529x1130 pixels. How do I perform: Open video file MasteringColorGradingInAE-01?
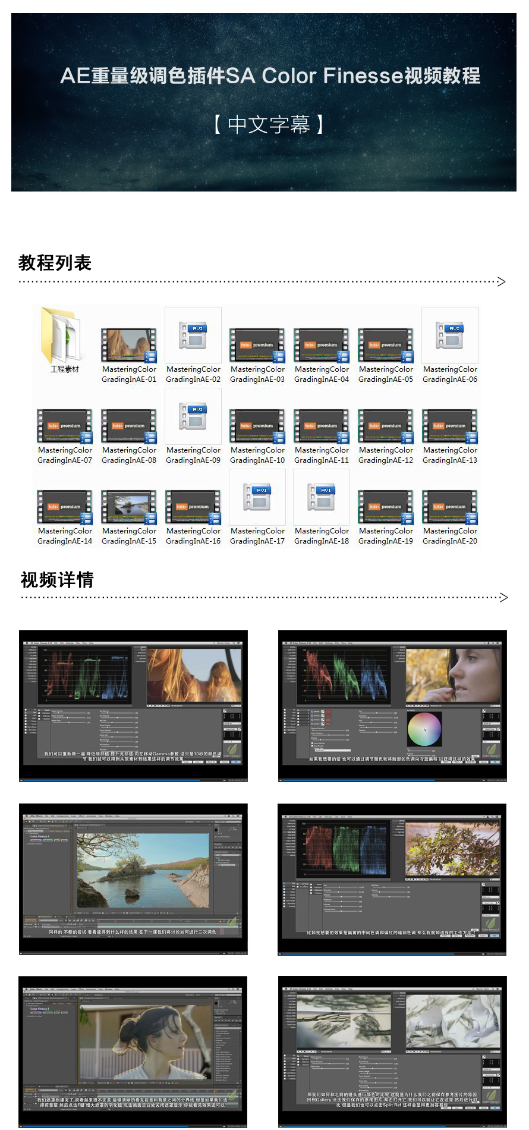(129, 346)
